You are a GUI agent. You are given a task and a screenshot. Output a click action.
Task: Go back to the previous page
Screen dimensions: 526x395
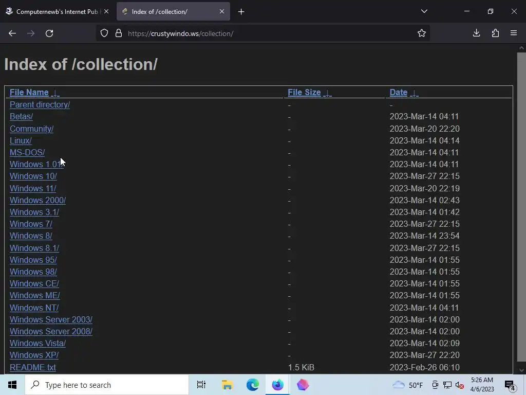coord(12,33)
